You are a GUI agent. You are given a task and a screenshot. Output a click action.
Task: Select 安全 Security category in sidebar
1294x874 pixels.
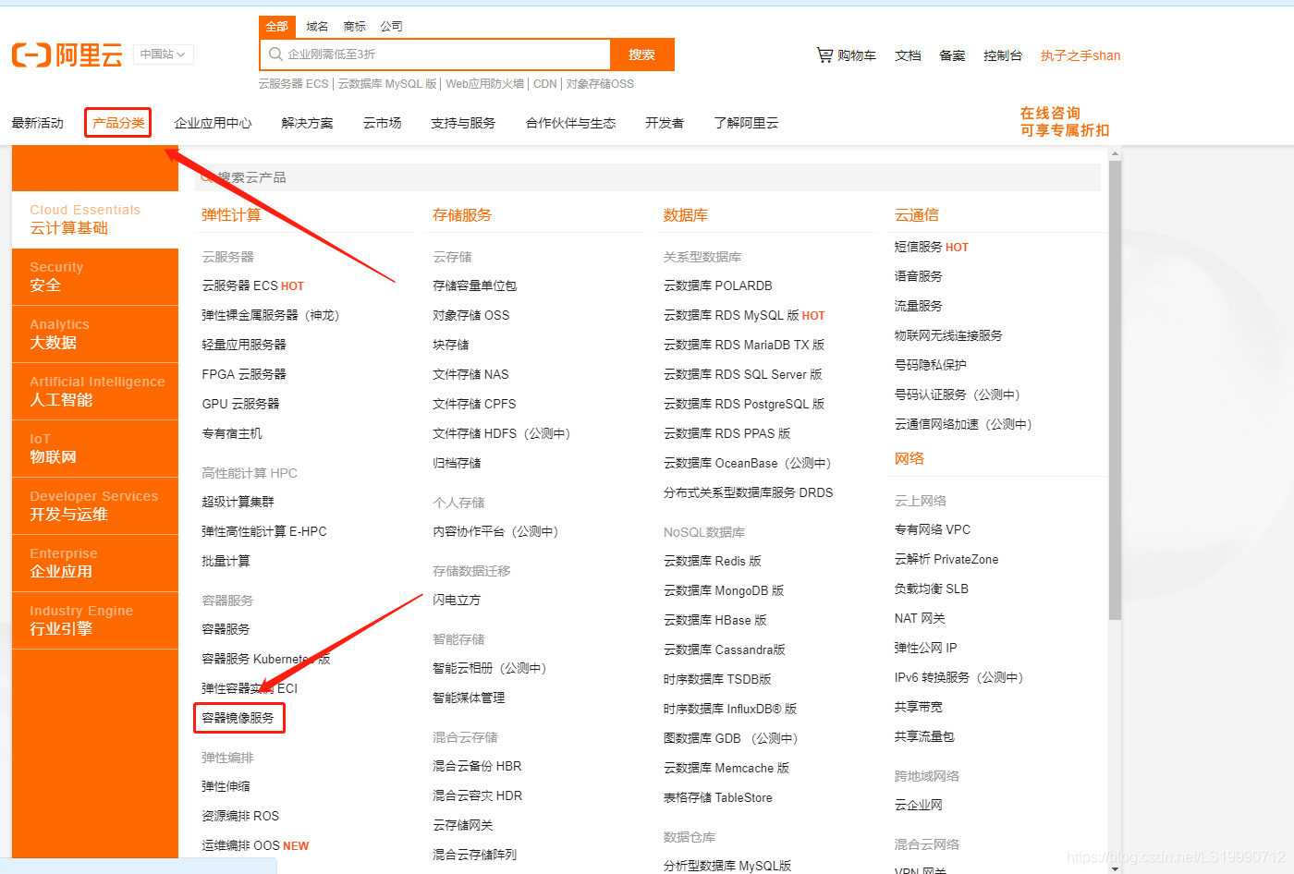click(95, 276)
